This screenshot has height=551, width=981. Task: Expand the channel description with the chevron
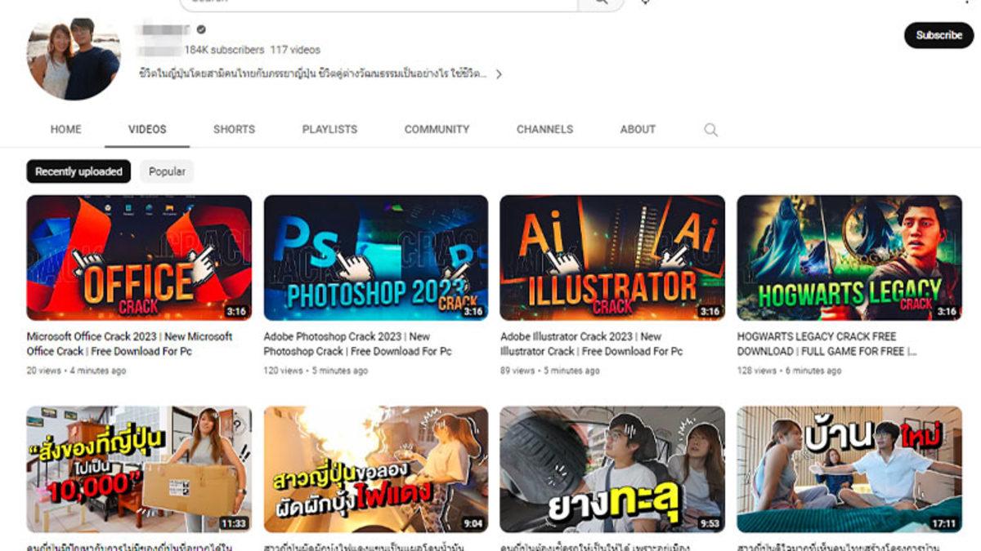(x=500, y=74)
